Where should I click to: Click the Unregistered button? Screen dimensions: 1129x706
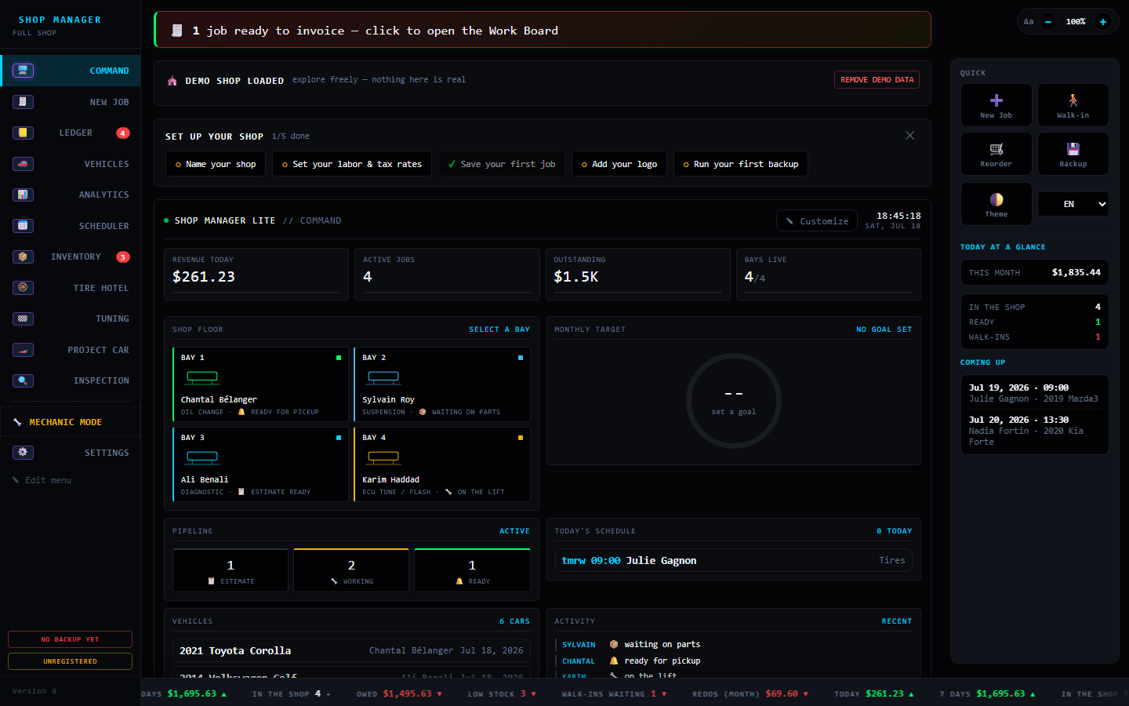coord(70,661)
